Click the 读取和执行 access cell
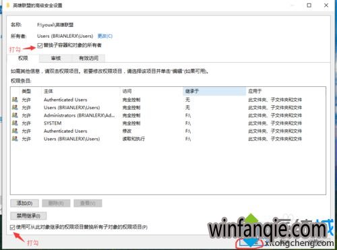This screenshot has width=337, height=250. (x=133, y=139)
